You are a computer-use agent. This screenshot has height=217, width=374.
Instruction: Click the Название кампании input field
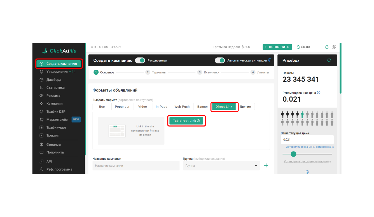[136, 165]
